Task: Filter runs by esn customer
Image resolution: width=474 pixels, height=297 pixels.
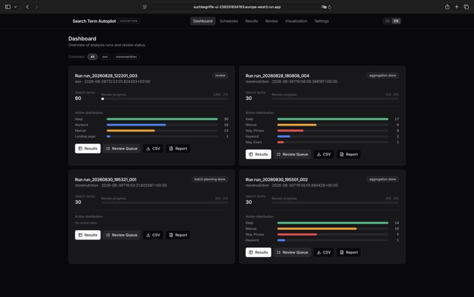Action: point(105,57)
